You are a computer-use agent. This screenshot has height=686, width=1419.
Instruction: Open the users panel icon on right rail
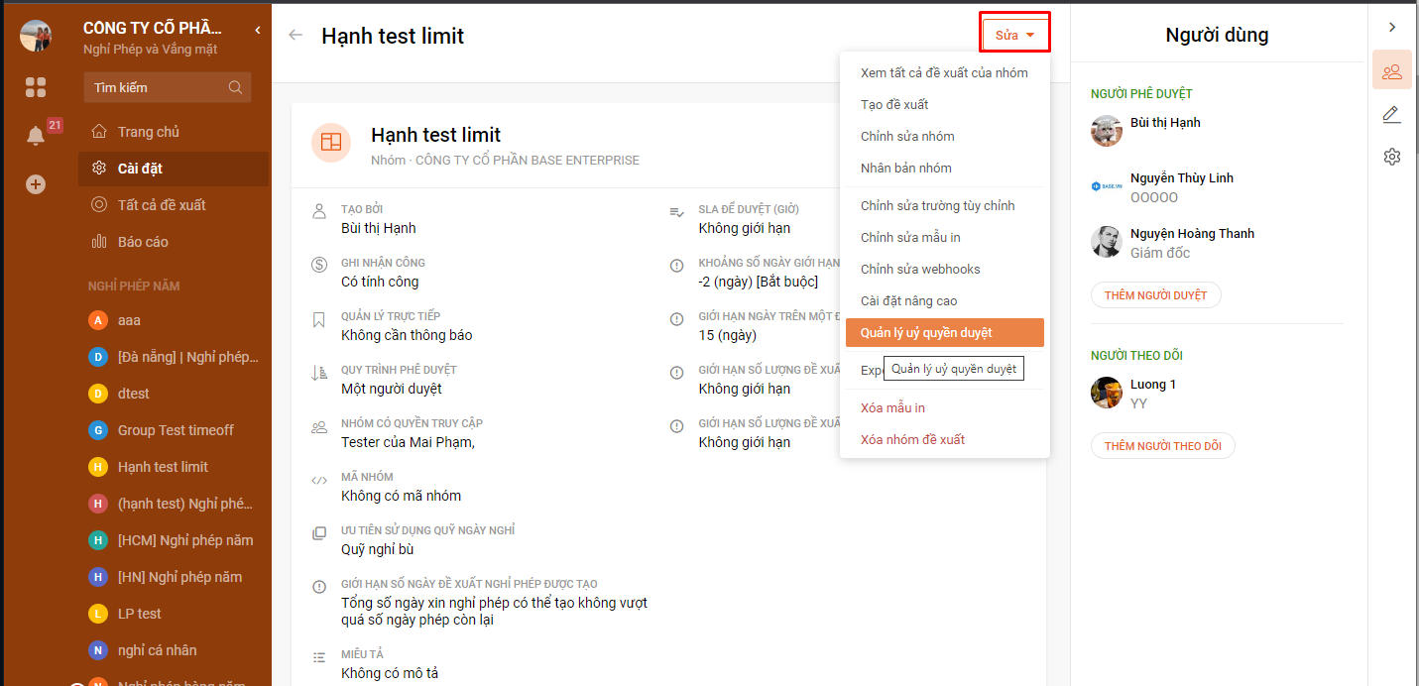click(1392, 71)
